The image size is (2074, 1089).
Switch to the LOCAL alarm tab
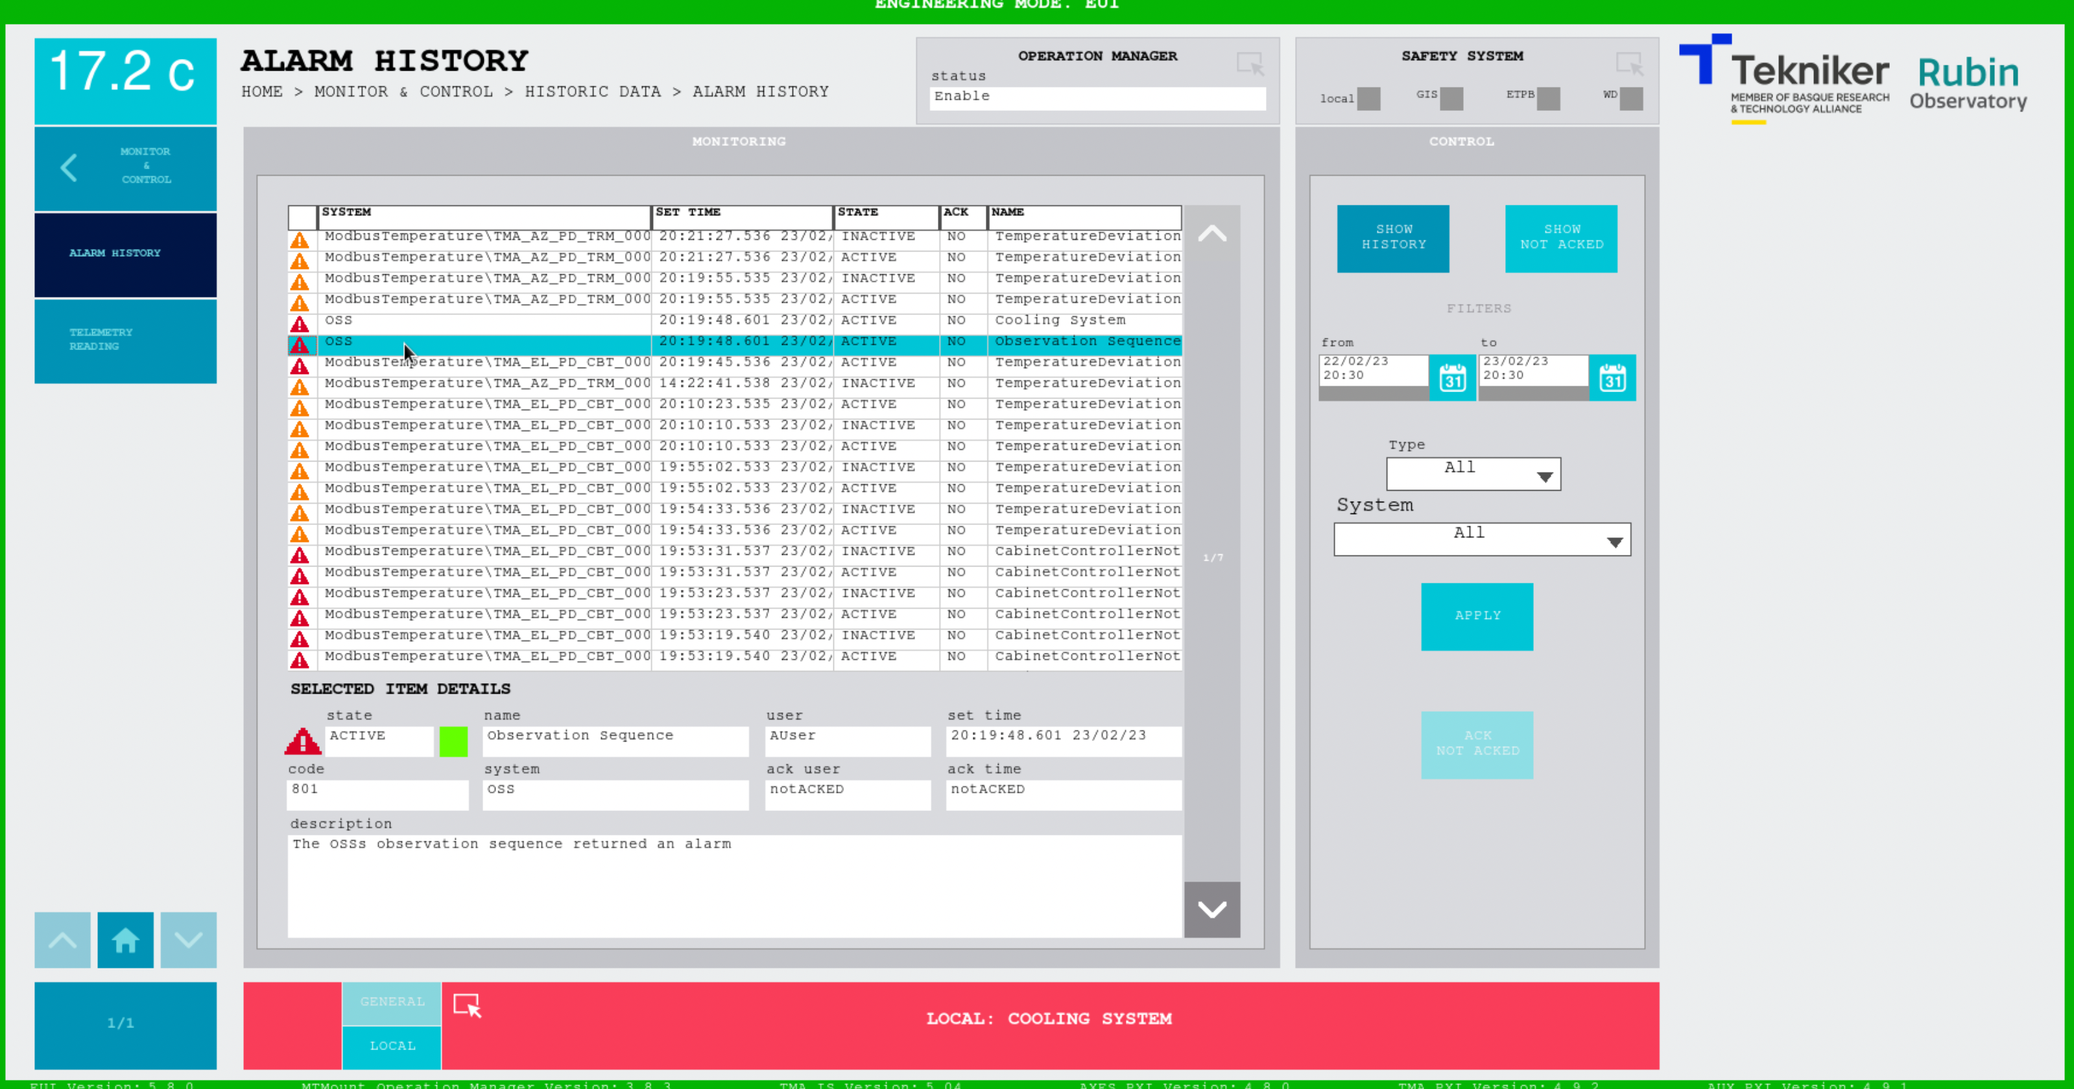click(392, 1046)
